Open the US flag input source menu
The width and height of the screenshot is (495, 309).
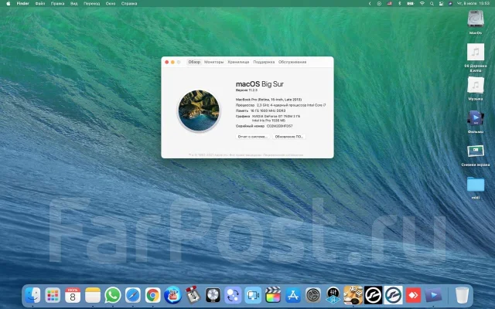click(x=390, y=3)
